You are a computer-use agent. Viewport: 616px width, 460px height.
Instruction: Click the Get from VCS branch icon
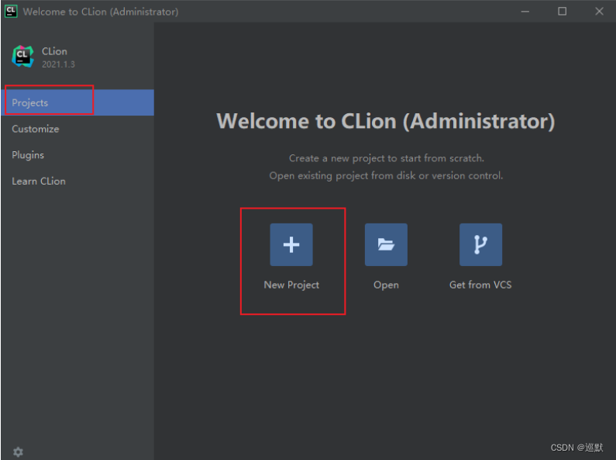(x=480, y=244)
